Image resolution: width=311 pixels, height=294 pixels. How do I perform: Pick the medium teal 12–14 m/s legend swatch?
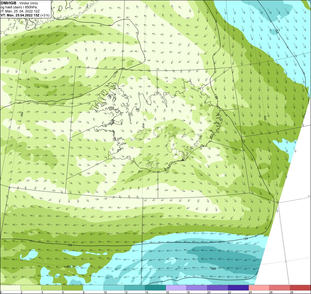[x=135, y=288]
